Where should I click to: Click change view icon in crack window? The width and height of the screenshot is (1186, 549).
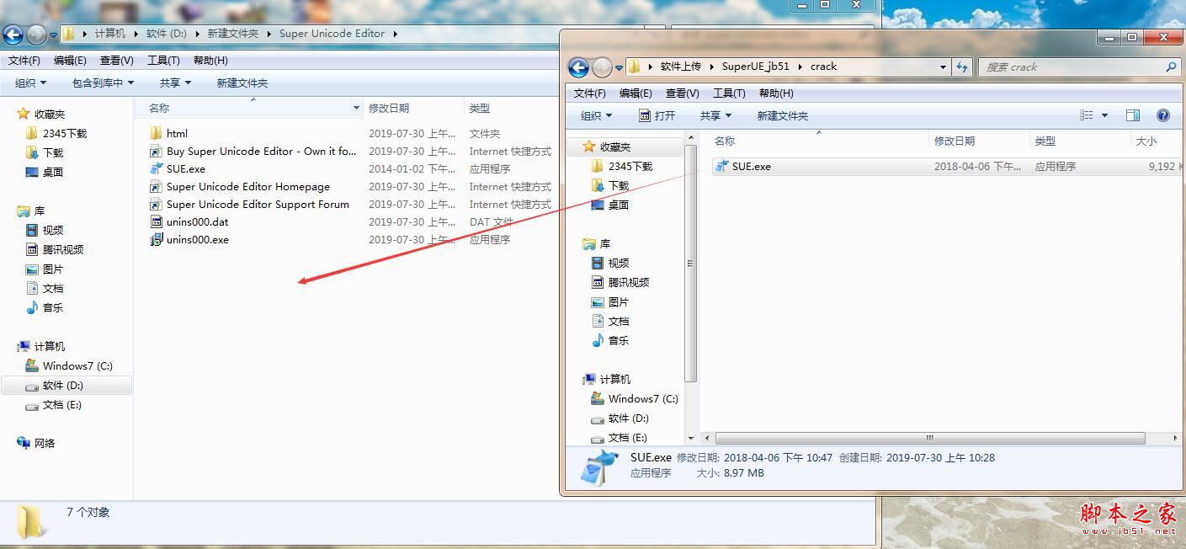click(1087, 115)
